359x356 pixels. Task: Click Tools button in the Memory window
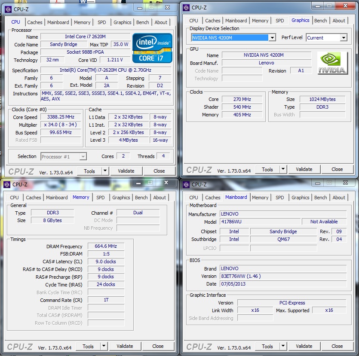pyautogui.click(x=88, y=347)
